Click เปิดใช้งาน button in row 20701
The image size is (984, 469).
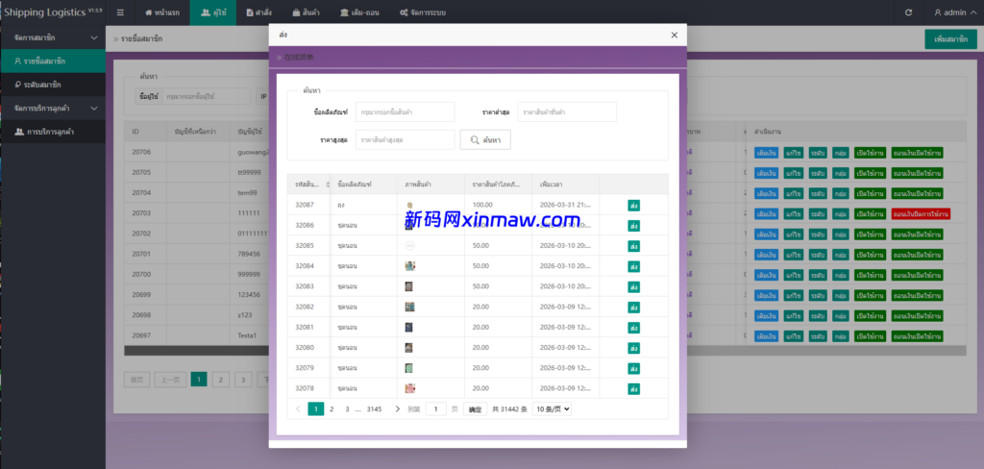point(870,255)
